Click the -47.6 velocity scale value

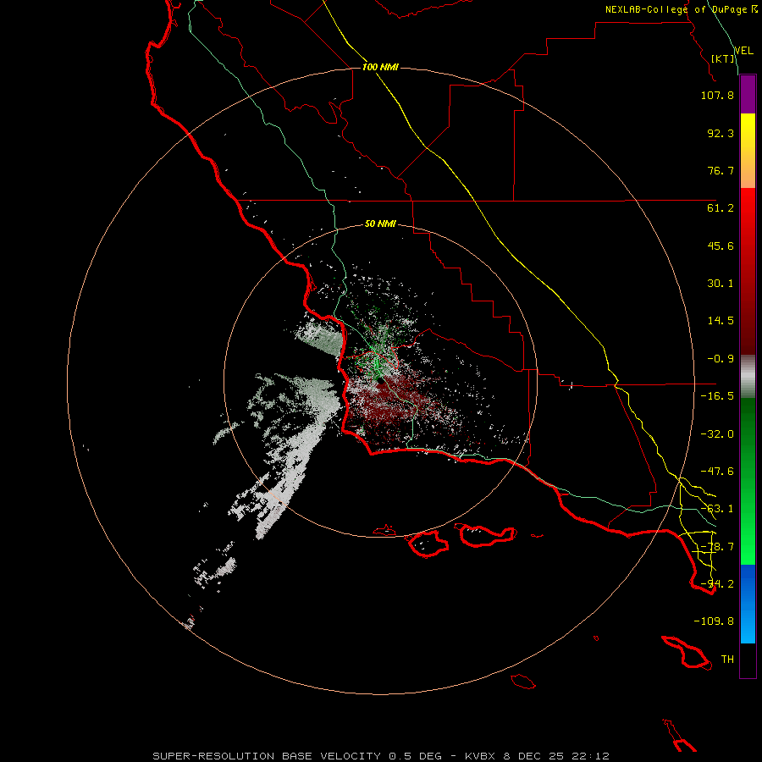click(717, 472)
